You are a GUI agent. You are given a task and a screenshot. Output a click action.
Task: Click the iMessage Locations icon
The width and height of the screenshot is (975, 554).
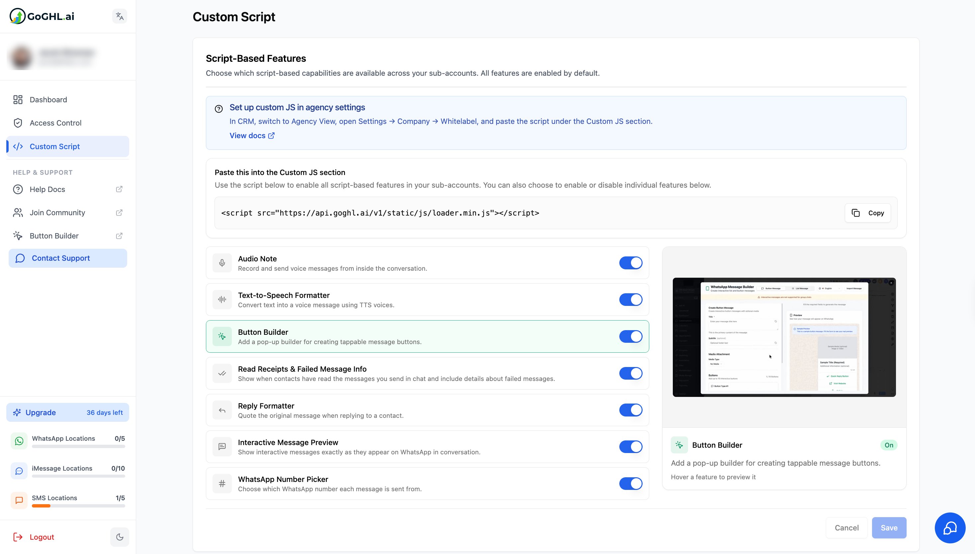click(x=19, y=471)
